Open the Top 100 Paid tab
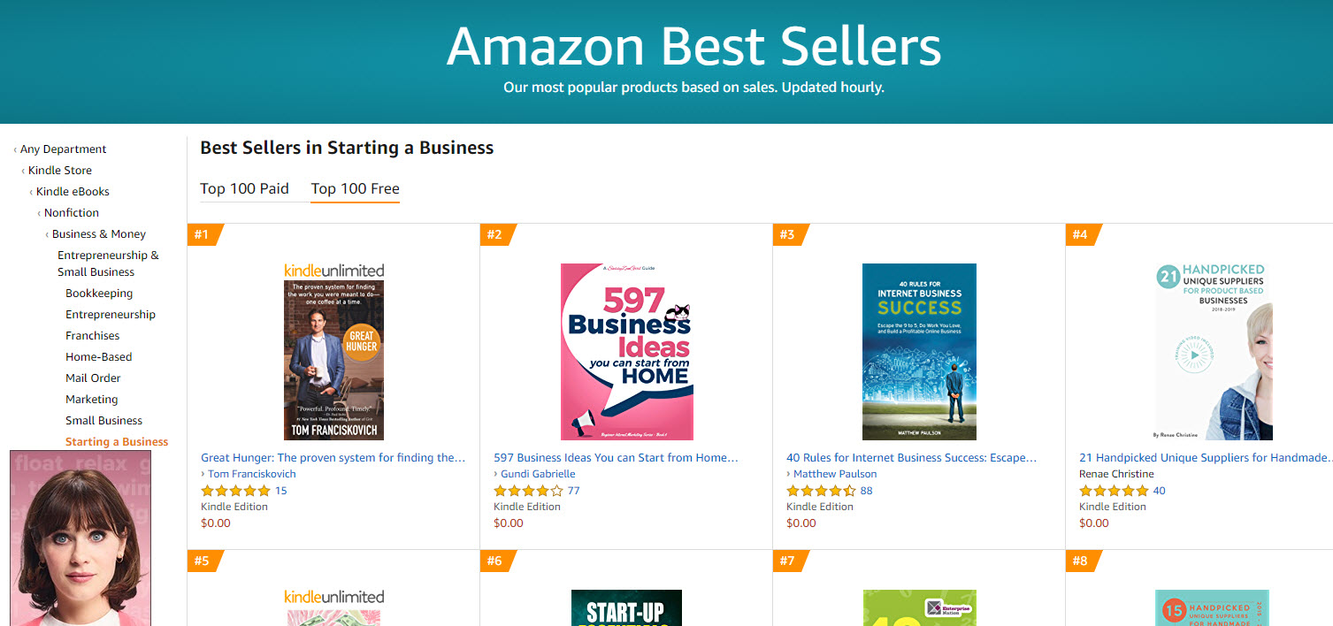Screen dimensions: 1333x626 coord(244,188)
